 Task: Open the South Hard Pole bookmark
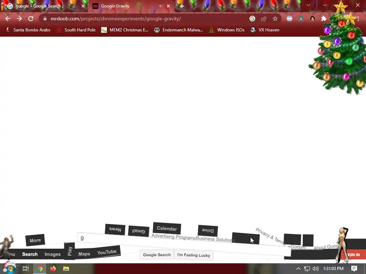pyautogui.click(x=76, y=30)
